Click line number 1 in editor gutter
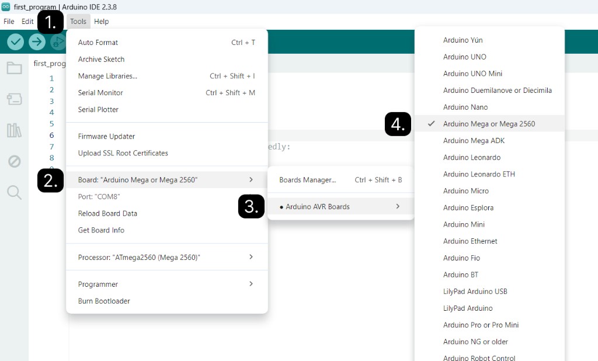Image resolution: width=598 pixels, height=361 pixels. (x=51, y=78)
